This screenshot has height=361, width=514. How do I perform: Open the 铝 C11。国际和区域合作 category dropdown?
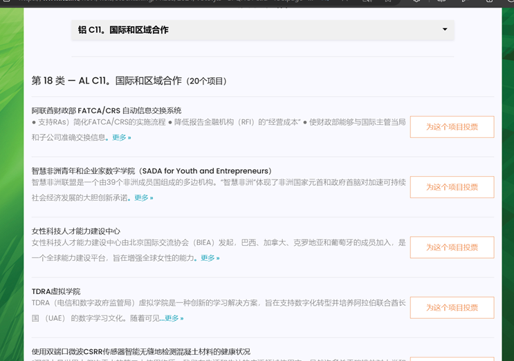[263, 30]
